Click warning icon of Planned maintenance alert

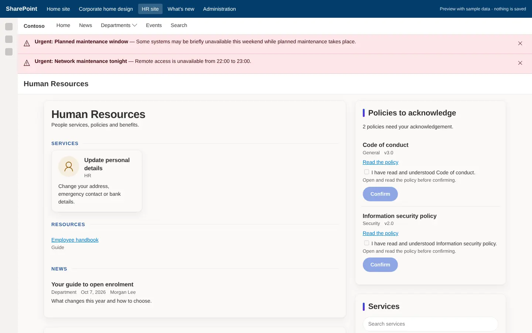point(27,43)
